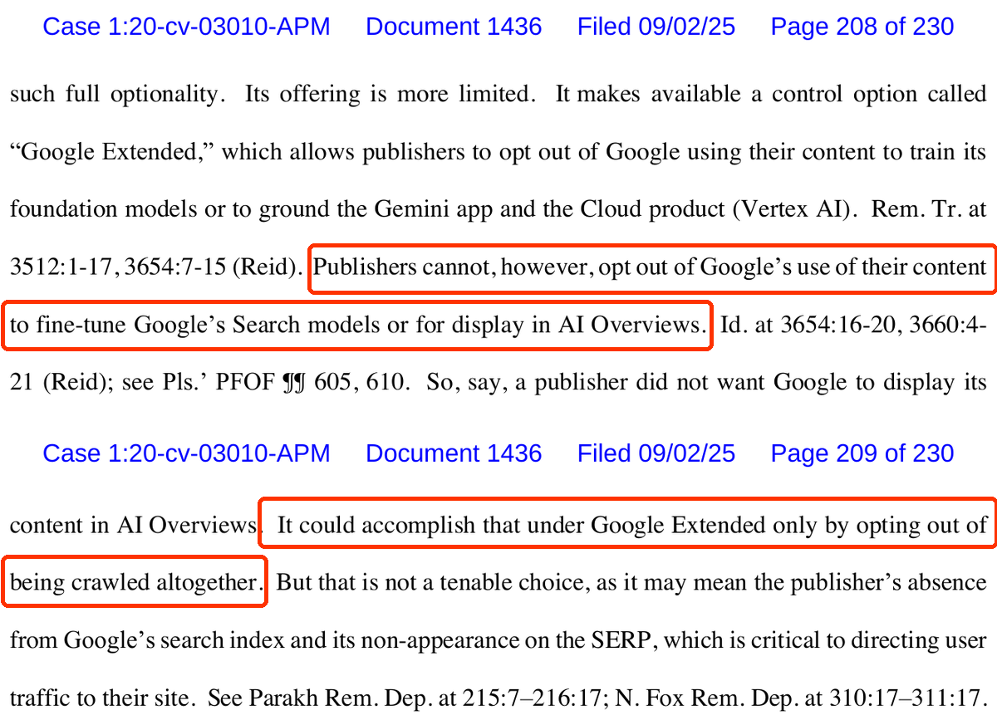Viewport: 997px width, 720px height.
Task: Click the sentence starting 'Publishers cannot, however'
Action: point(651,267)
